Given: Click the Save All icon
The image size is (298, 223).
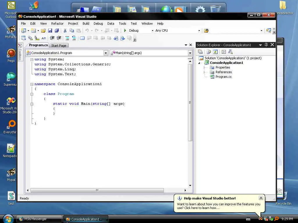Looking at the screenshot, I should [x=57, y=30].
